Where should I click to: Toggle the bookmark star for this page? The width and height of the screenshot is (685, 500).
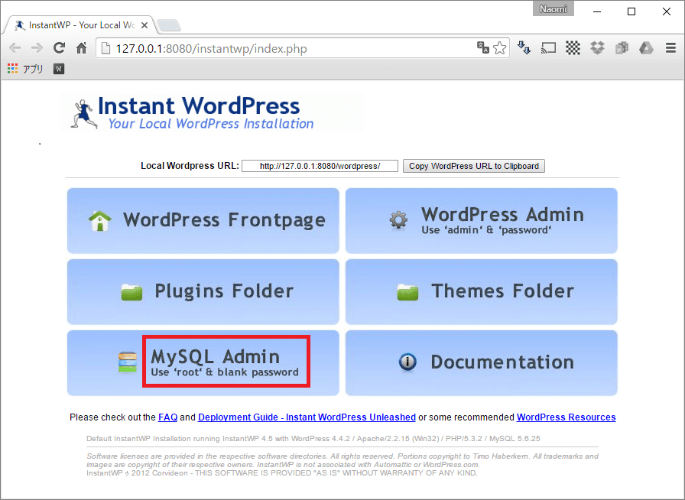[500, 47]
